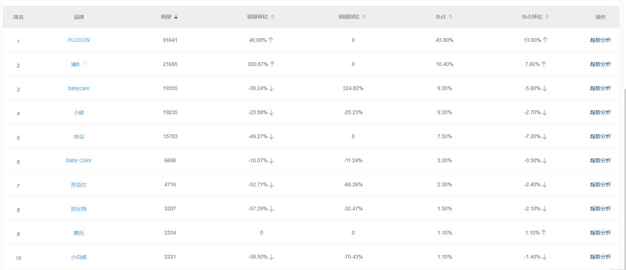
Task: Open the 奴比特 brand link
Action: point(79,209)
